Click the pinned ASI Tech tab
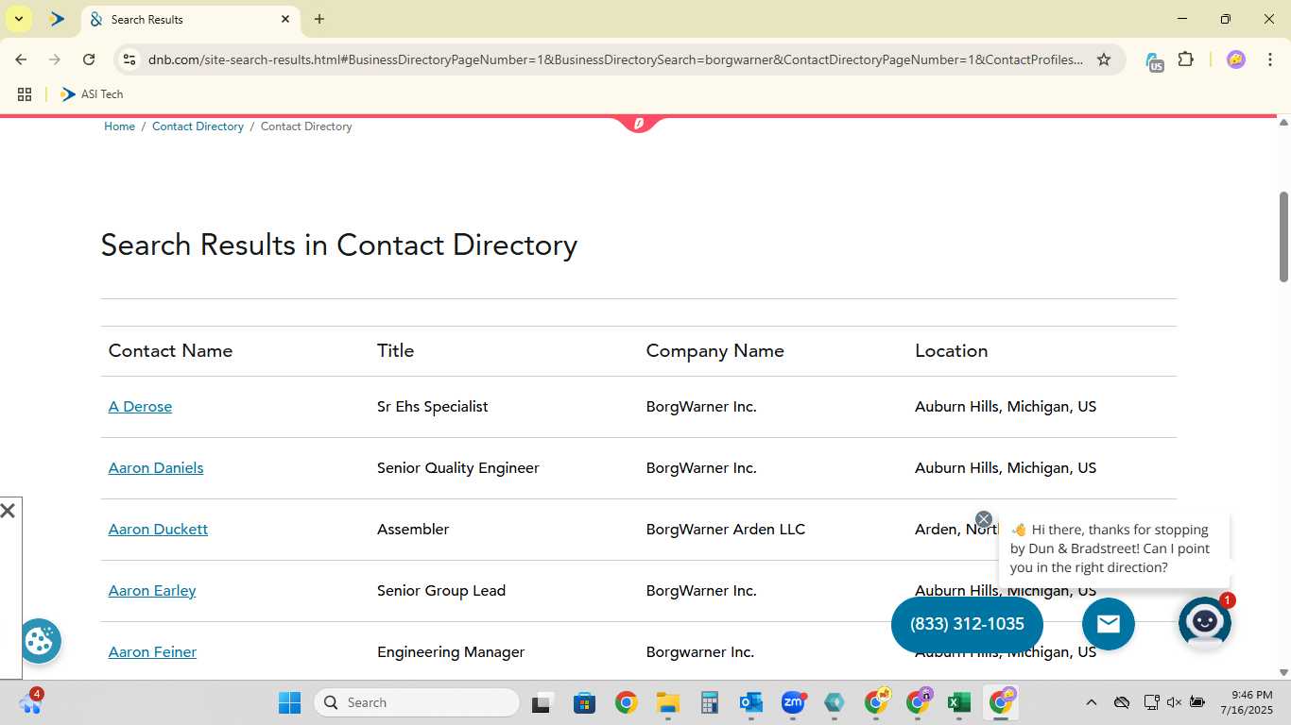This screenshot has height=725, width=1291. pyautogui.click(x=57, y=19)
